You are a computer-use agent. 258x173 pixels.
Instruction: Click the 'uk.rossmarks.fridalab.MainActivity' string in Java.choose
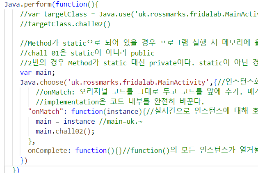138,82
